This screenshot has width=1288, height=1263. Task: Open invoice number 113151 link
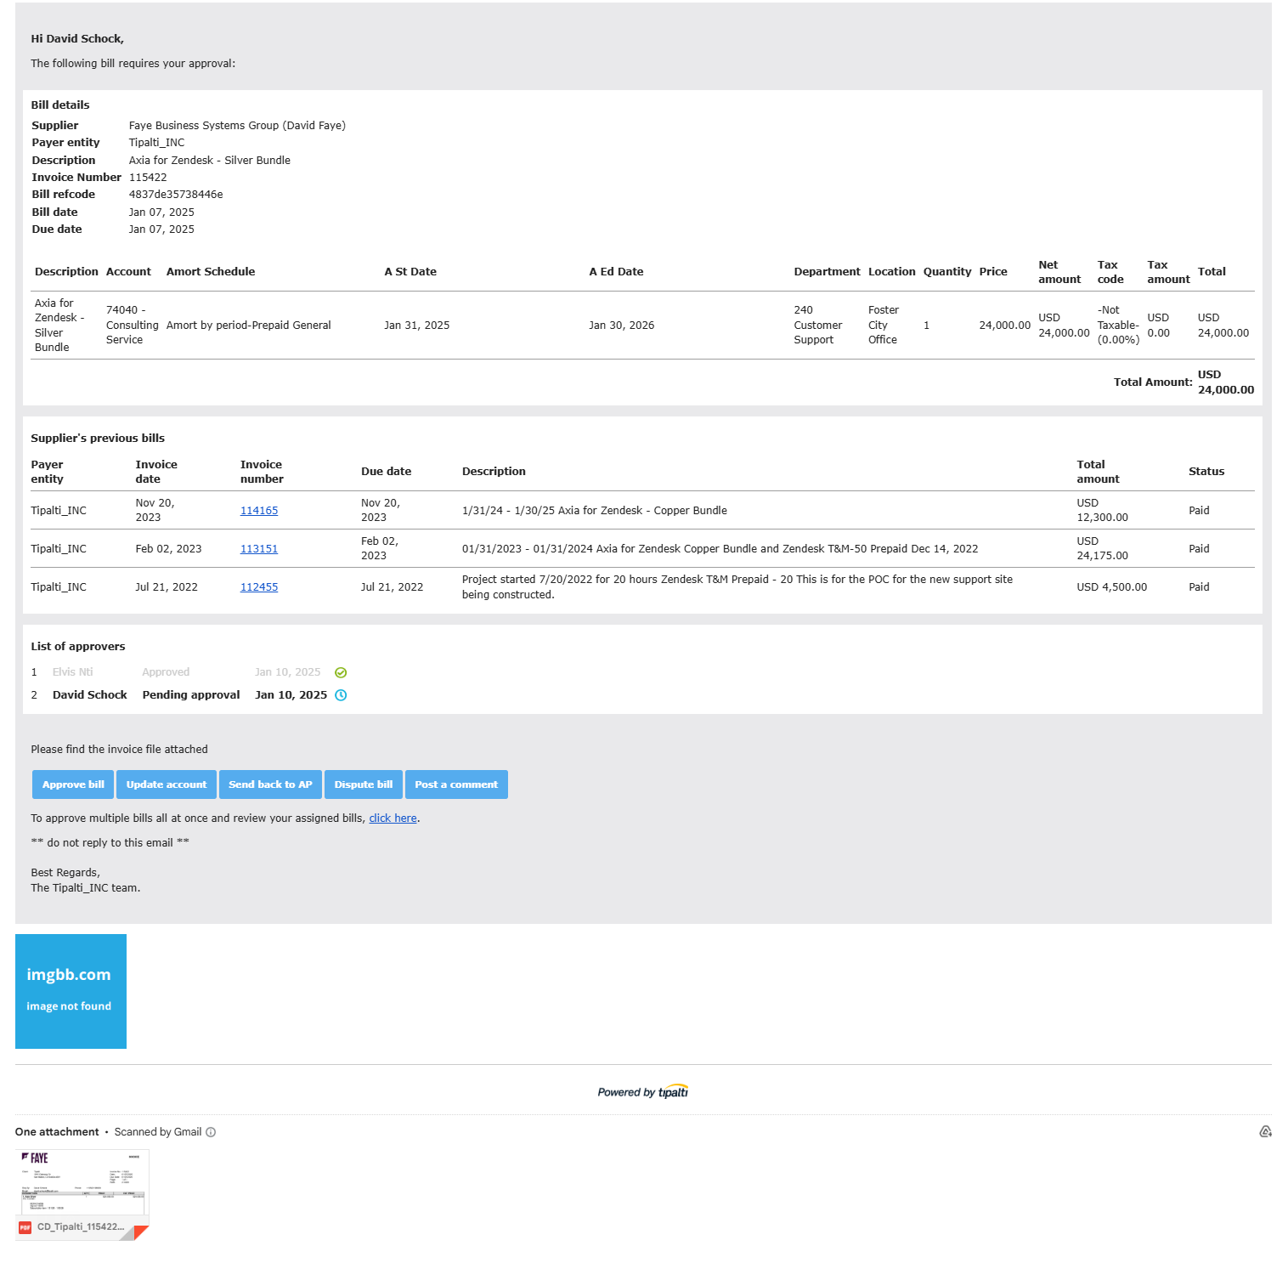tap(259, 549)
